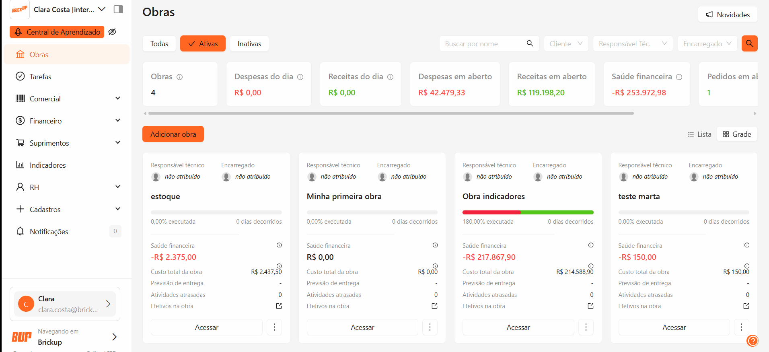The width and height of the screenshot is (769, 352).
Task: Open three-dot menu on estoque card
Action: tap(274, 327)
